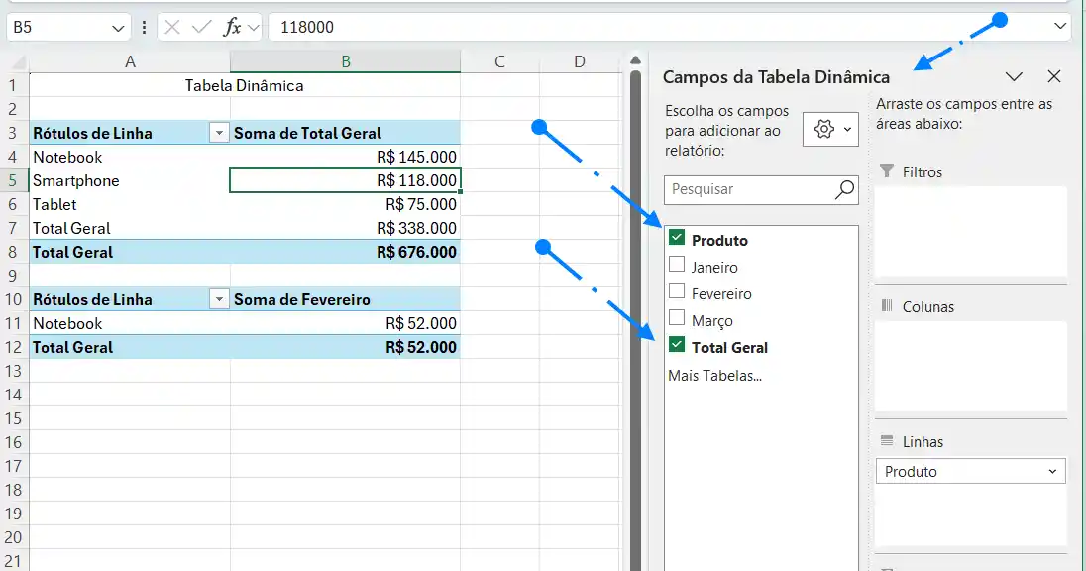
Task: Open the Produto dropdown in the Linhas area
Action: click(1054, 471)
